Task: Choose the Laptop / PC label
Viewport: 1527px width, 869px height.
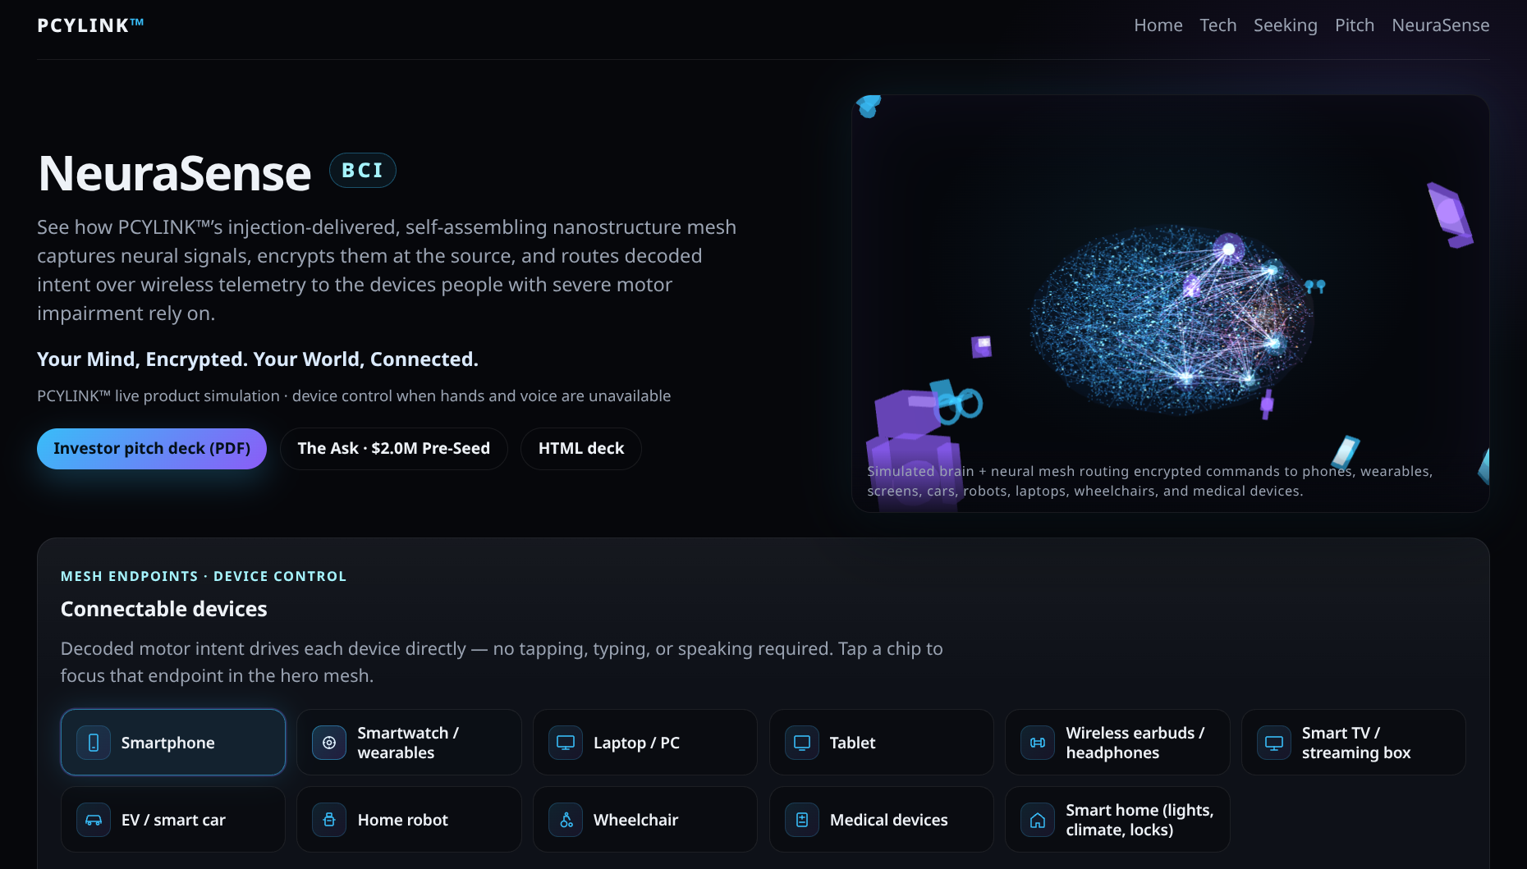Action: 636,743
